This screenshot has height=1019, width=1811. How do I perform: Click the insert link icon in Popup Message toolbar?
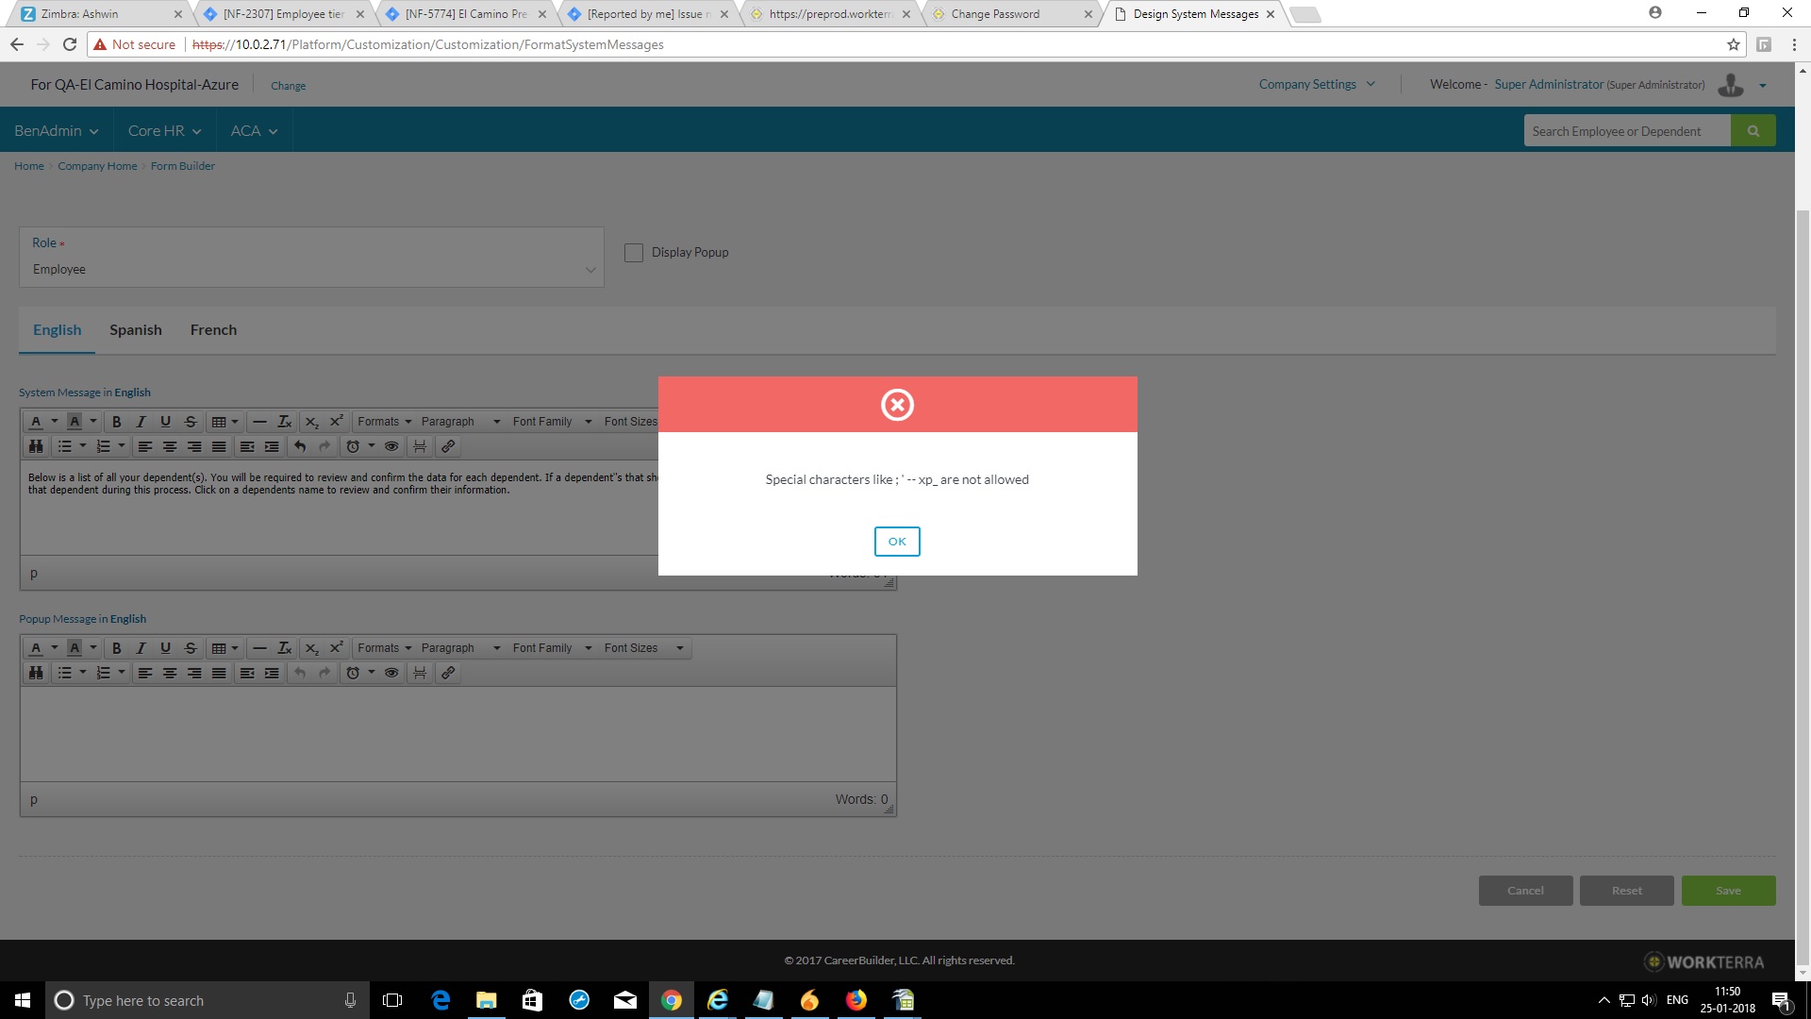(x=448, y=673)
